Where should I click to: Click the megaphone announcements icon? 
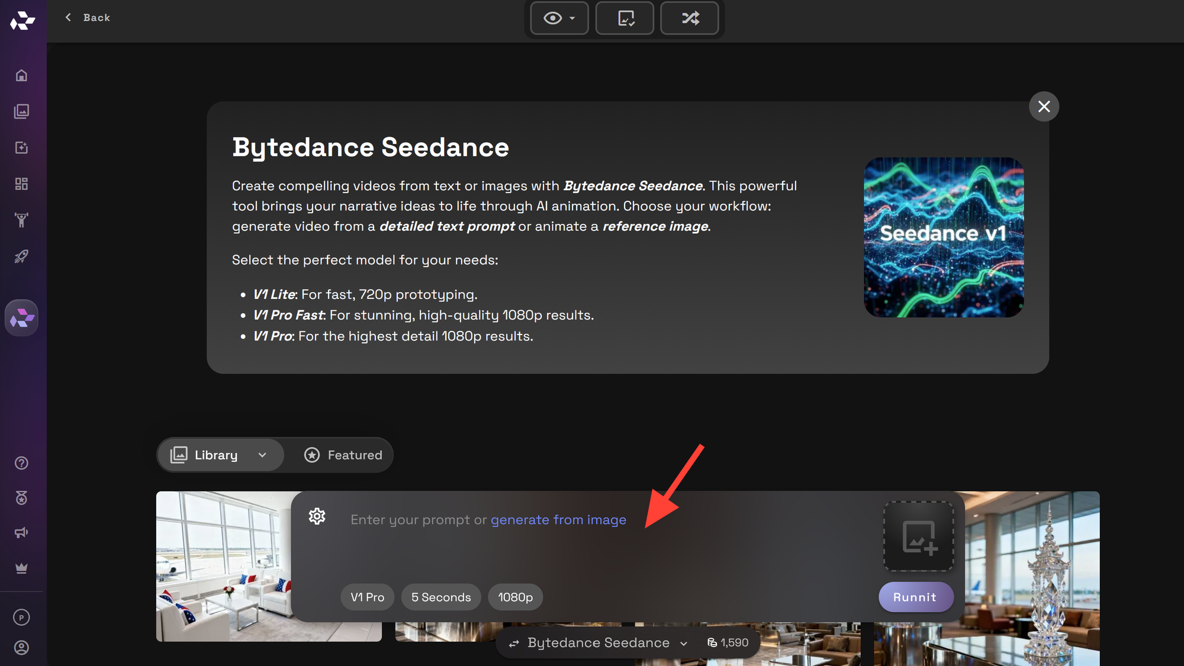[x=21, y=533]
